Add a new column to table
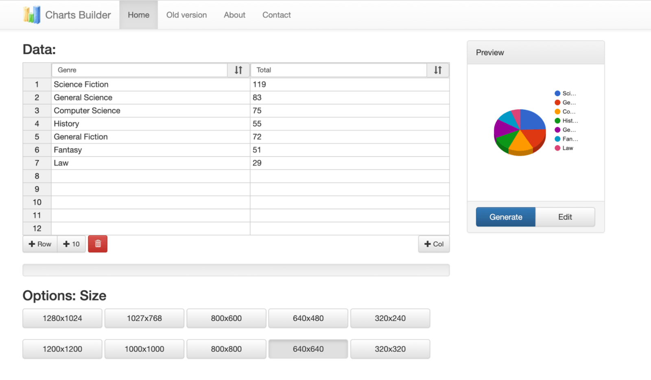 coord(434,244)
